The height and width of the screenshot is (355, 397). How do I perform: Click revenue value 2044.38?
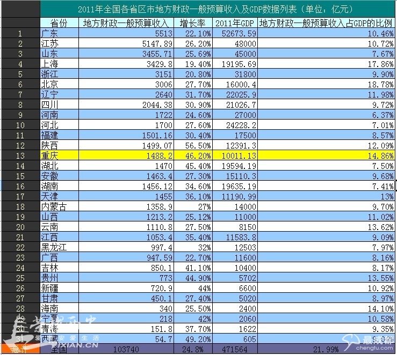pyautogui.click(x=126, y=105)
